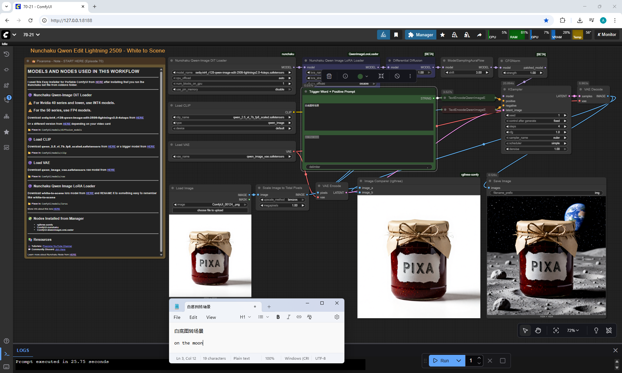
Task: Open the Run button dropdown arrow
Action: pyautogui.click(x=458, y=361)
